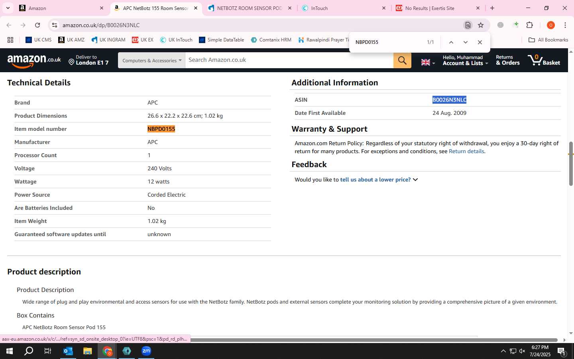Open the apps grid in the bookmarks bar
This screenshot has width=574, height=359.
10,40
